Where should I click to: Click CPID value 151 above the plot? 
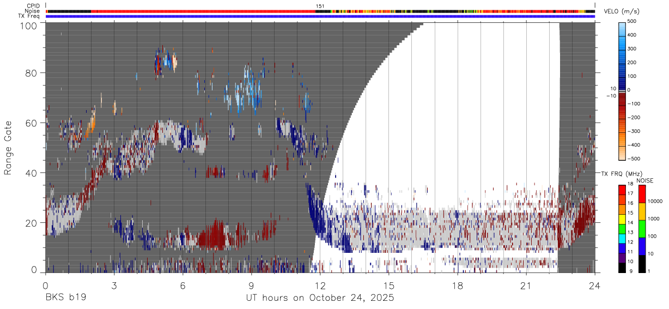point(320,6)
